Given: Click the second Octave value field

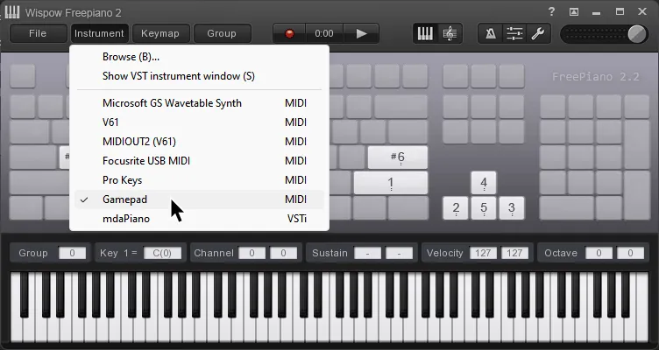Looking at the screenshot, I should (630, 253).
